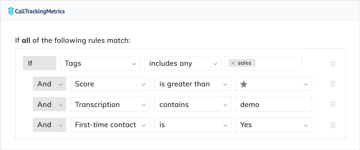Switch the And connector on Score row
The height and width of the screenshot is (150, 360).
tap(49, 84)
